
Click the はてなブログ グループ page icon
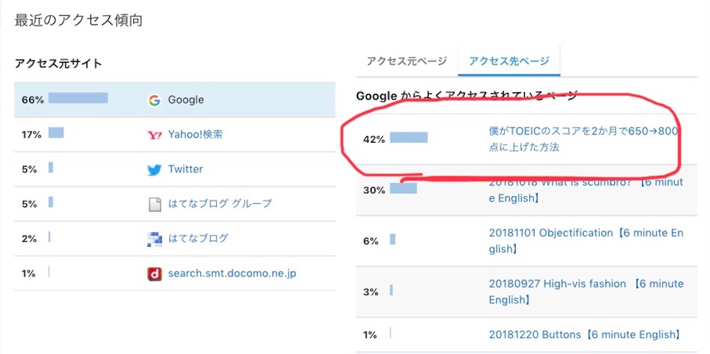click(155, 204)
